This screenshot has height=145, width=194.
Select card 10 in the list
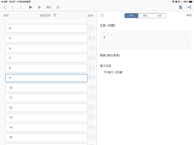coord(46,88)
